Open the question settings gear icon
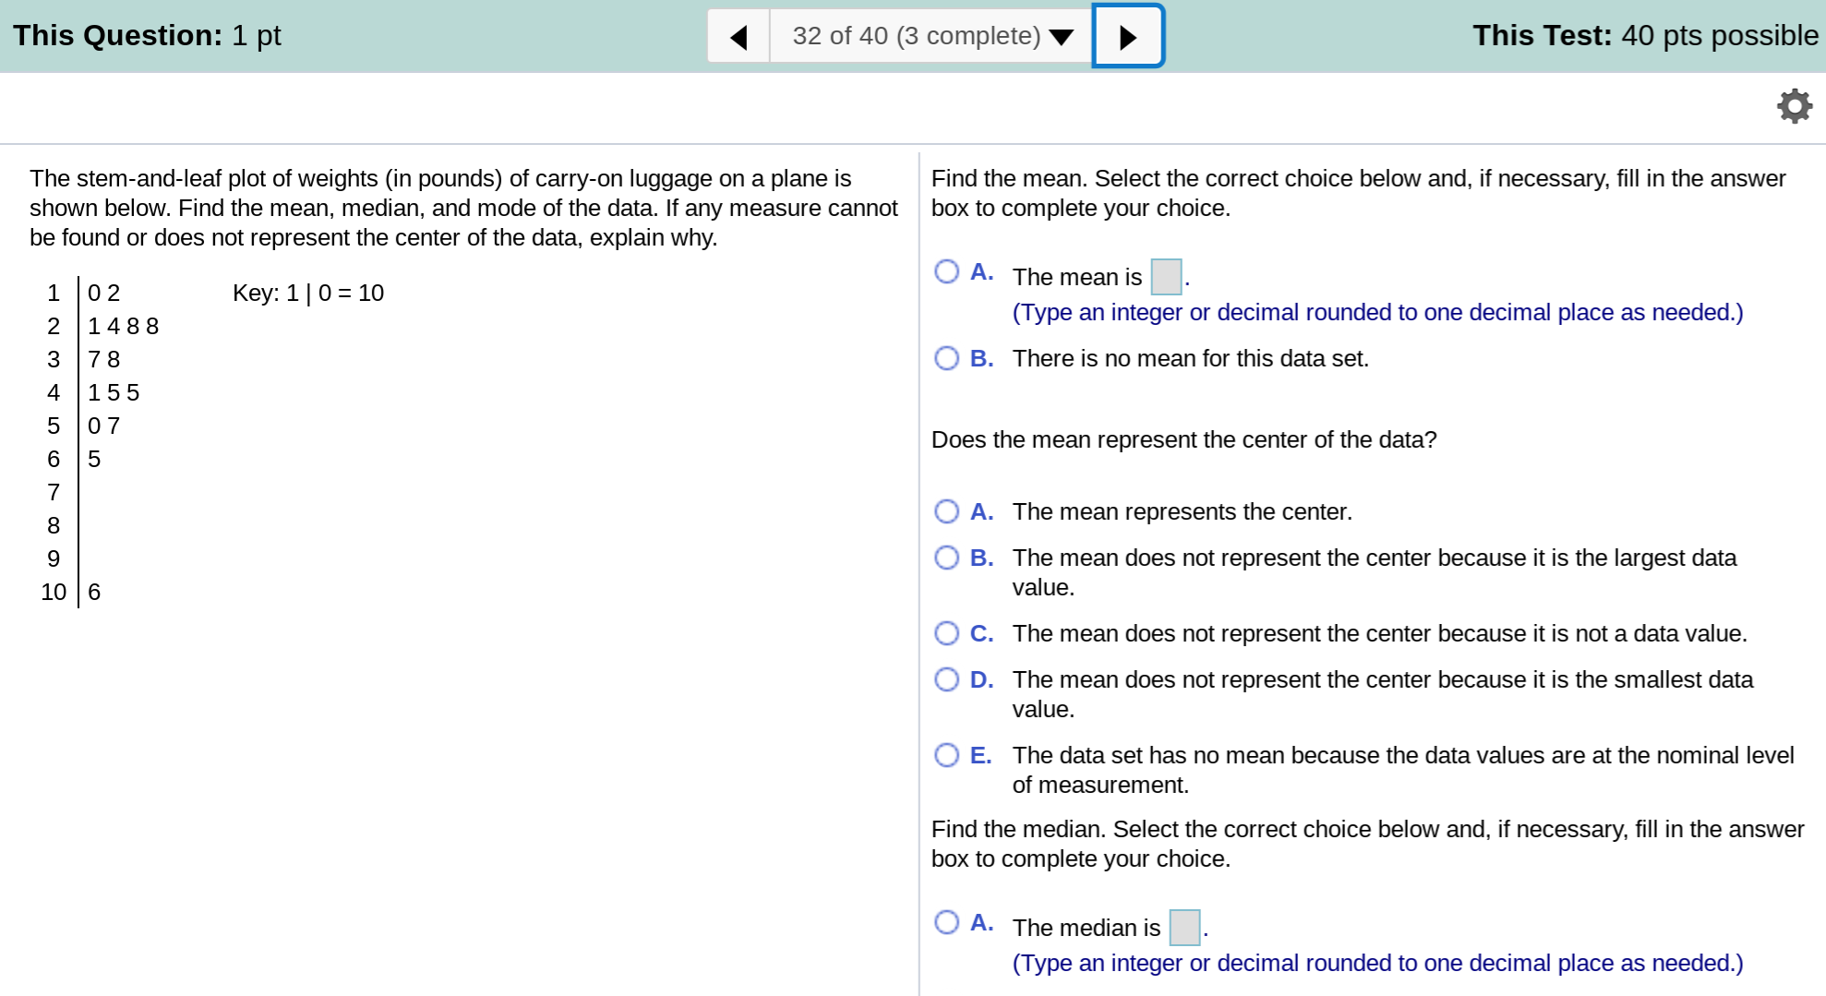The width and height of the screenshot is (1826, 996). 1794,106
